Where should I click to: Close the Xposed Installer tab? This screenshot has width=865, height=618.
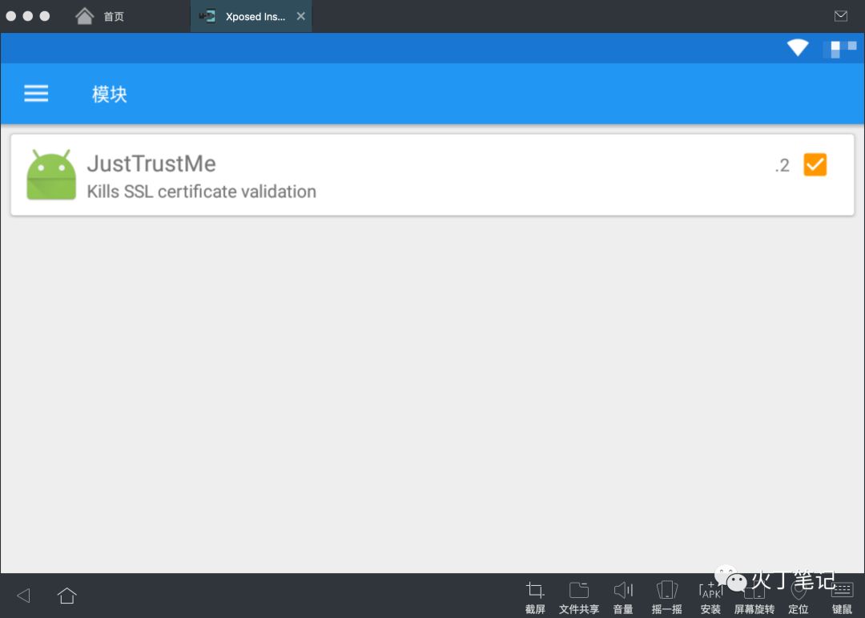tap(300, 17)
